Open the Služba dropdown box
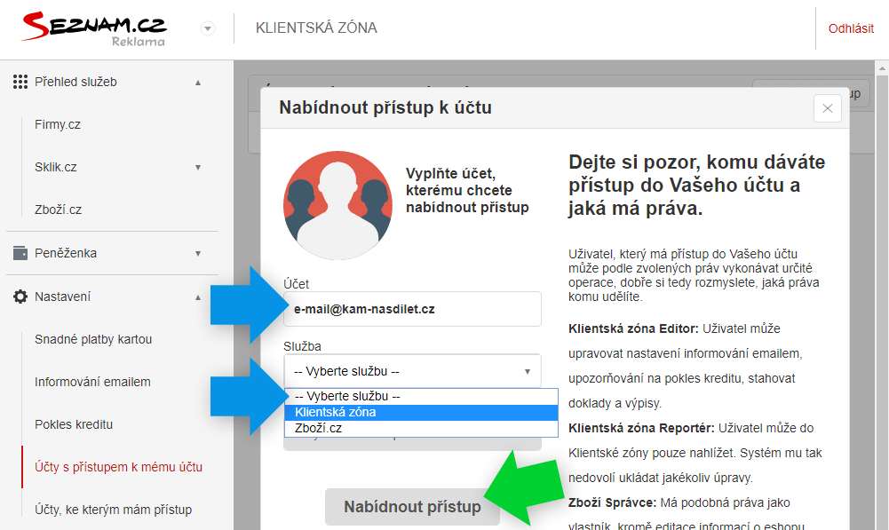This screenshot has height=530, width=889. point(412,371)
